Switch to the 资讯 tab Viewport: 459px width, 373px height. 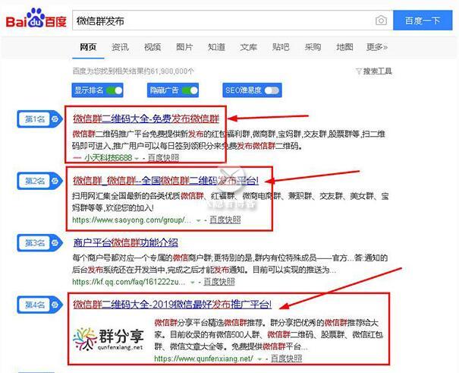tap(120, 47)
